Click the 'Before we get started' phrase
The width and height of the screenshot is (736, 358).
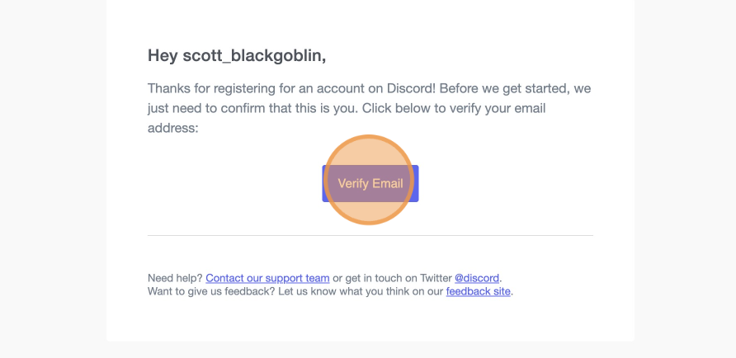(501, 88)
